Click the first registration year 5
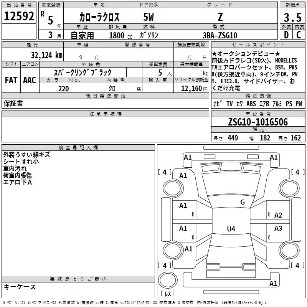307x307 pixels. 51,21
